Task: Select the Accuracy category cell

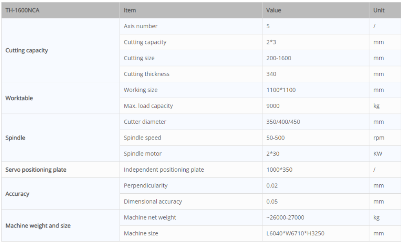Action: (x=17, y=194)
